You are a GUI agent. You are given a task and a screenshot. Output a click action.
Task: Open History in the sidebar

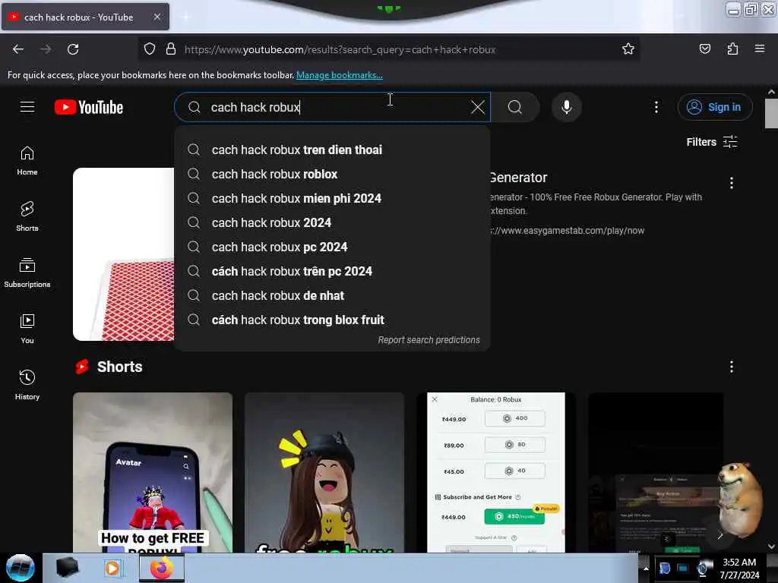coord(27,385)
